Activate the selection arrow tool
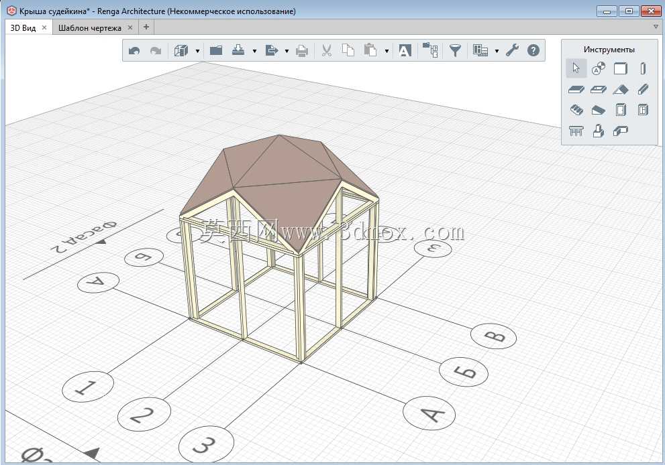 (x=576, y=68)
